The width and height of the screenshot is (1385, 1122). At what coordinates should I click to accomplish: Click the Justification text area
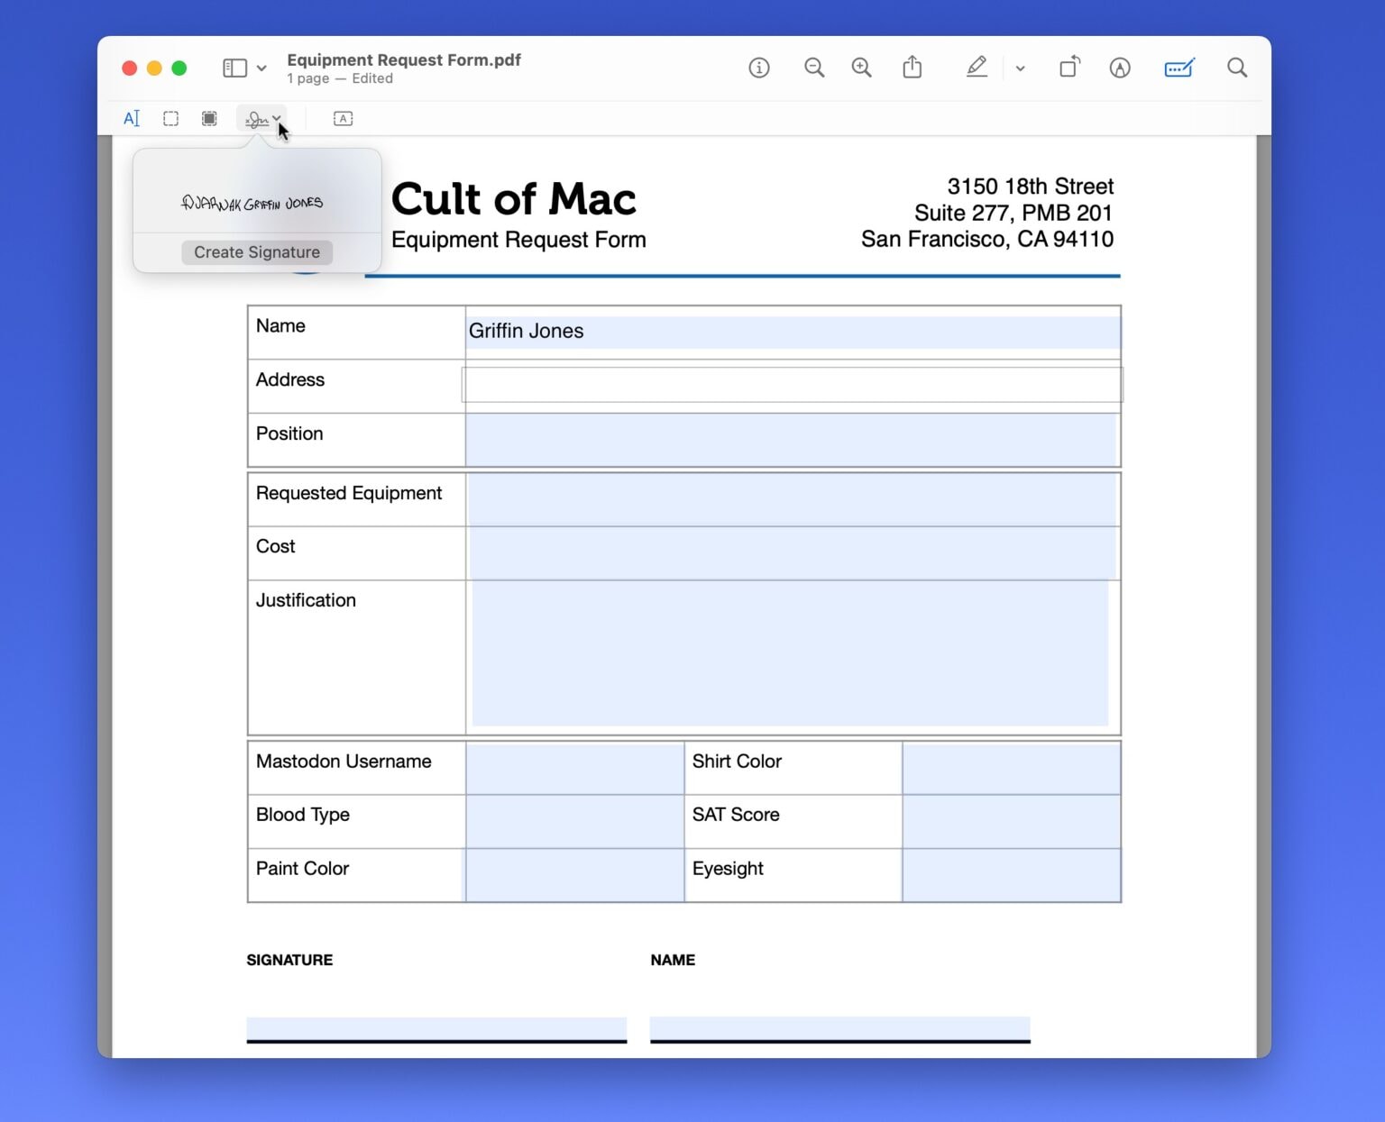pyautogui.click(x=792, y=655)
